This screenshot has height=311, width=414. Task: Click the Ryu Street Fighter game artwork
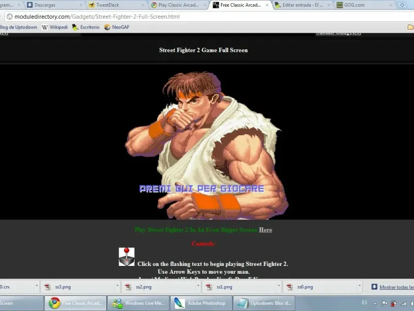click(x=206, y=145)
